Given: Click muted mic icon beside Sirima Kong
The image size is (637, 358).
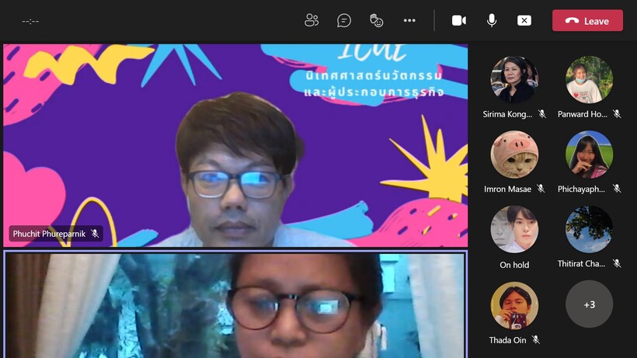Looking at the screenshot, I should click(542, 114).
